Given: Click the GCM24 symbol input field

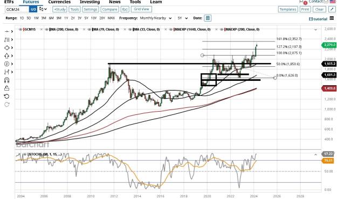Looking at the screenshot, I should (x=17, y=9).
